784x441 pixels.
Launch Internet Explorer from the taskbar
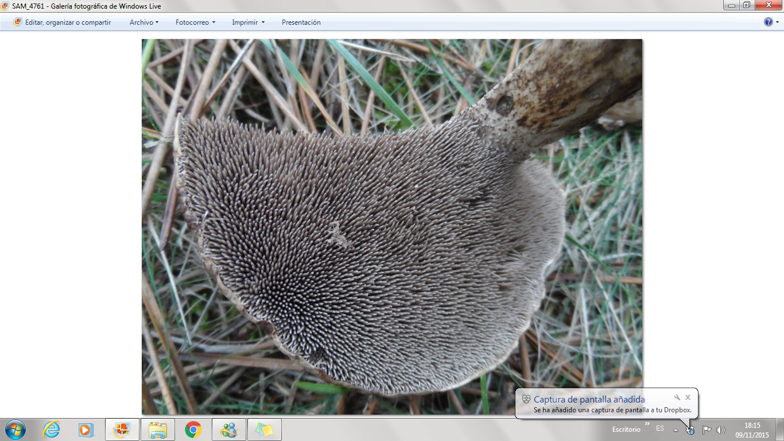(x=52, y=430)
